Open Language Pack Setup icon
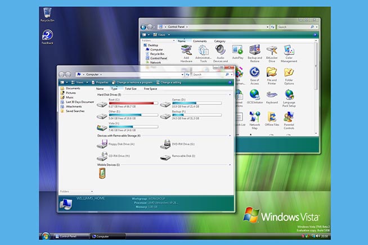The height and width of the screenshot is (245, 368). coord(289,98)
